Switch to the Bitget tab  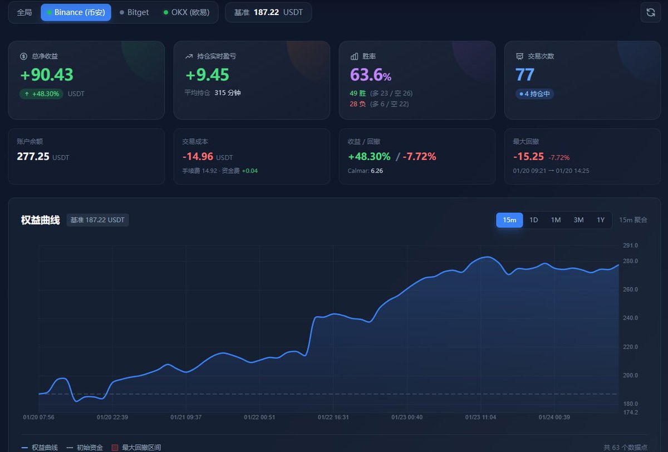pyautogui.click(x=134, y=12)
